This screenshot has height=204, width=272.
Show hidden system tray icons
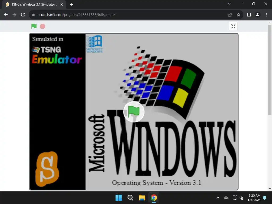pyautogui.click(x=218, y=198)
